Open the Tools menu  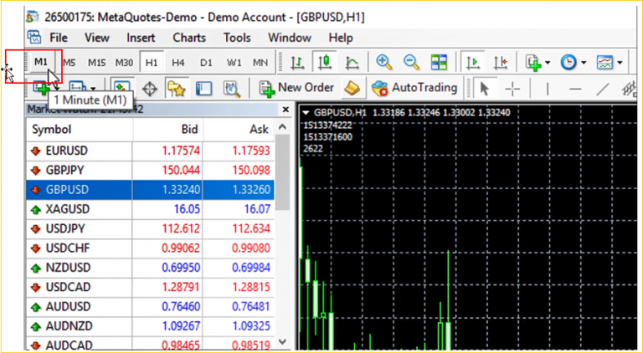click(237, 38)
